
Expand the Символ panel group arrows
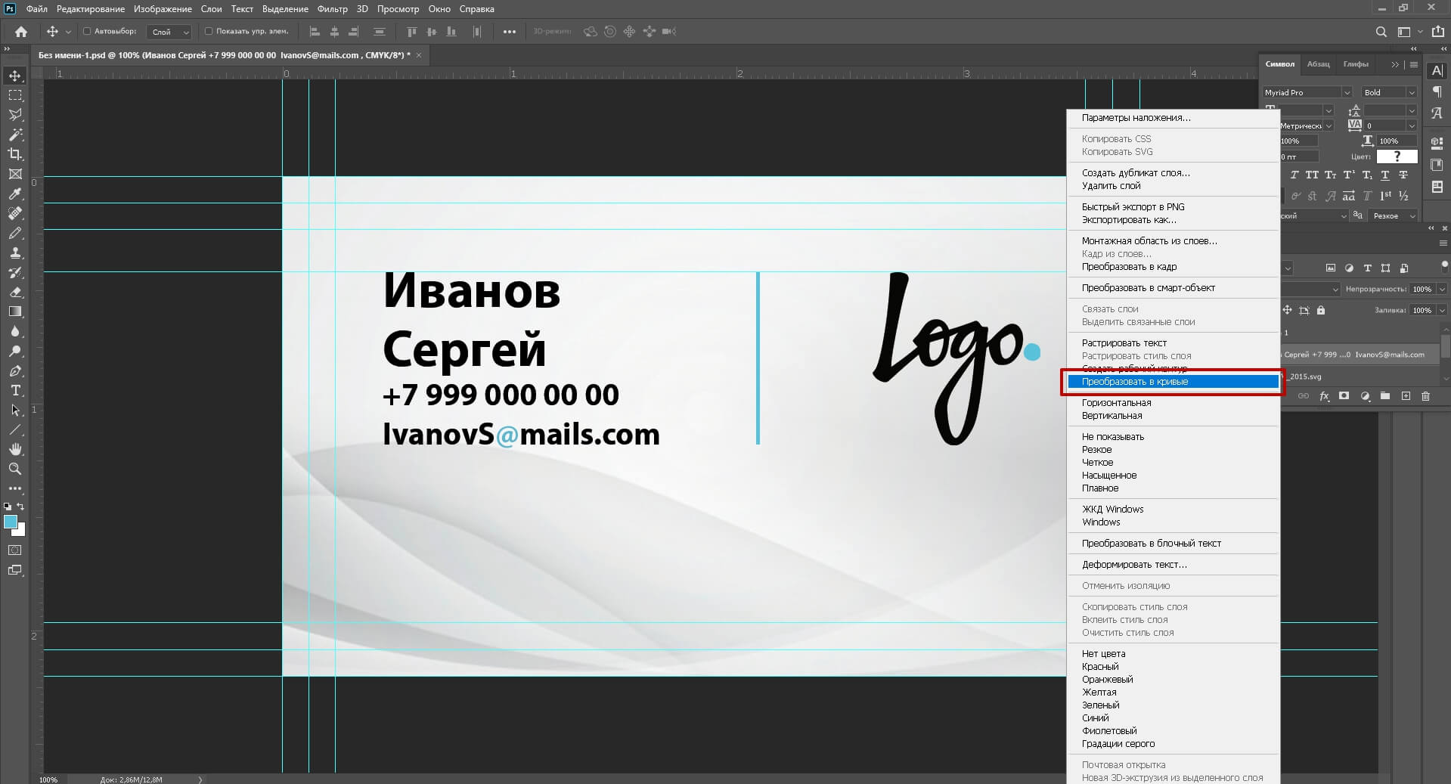pyautogui.click(x=1395, y=64)
